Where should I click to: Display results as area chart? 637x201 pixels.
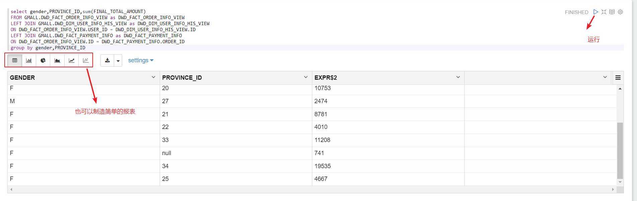pos(57,60)
